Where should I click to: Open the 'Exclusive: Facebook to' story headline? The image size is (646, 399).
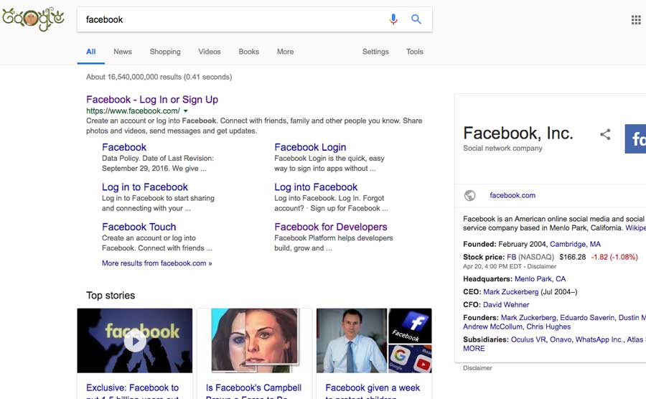132,388
